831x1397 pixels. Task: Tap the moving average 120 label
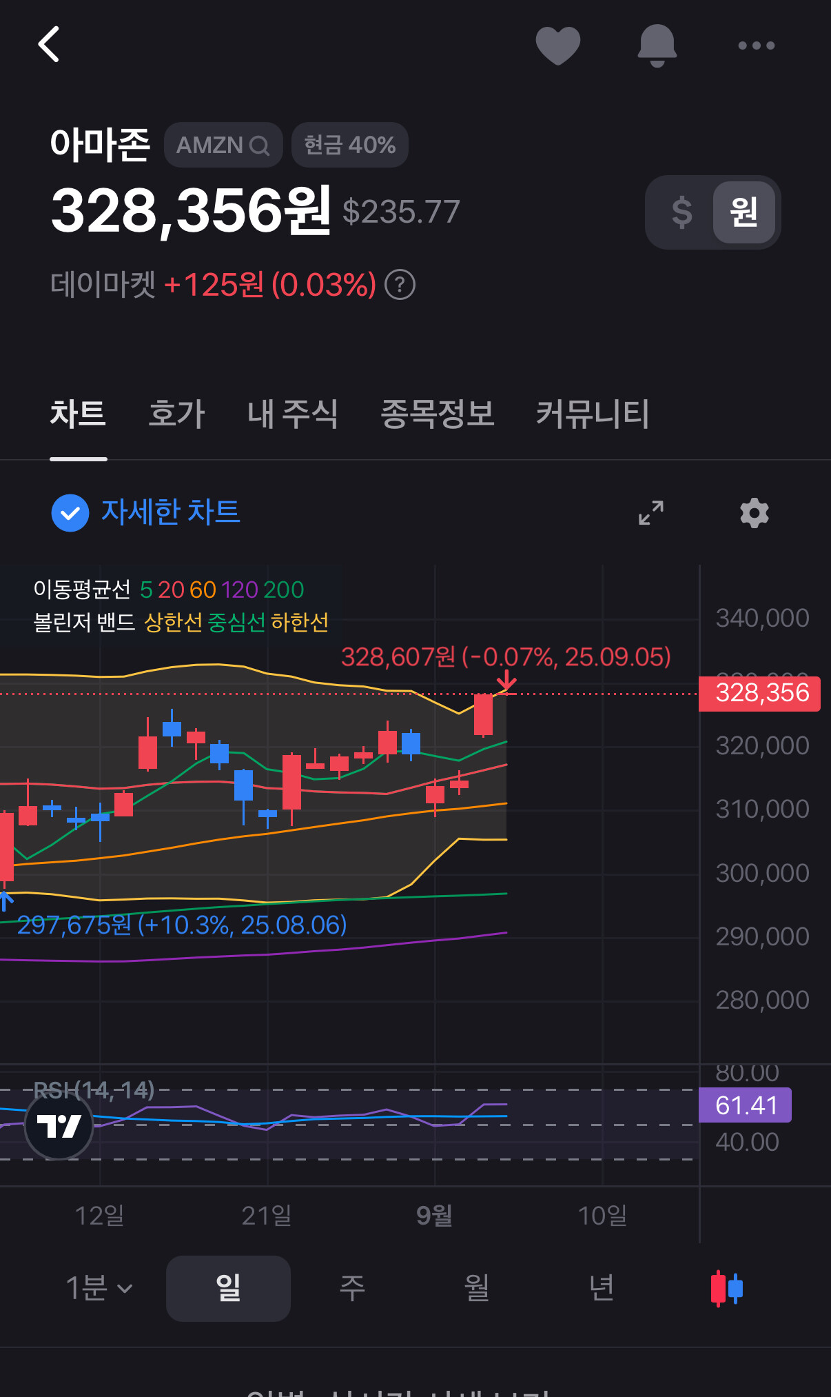(x=240, y=590)
